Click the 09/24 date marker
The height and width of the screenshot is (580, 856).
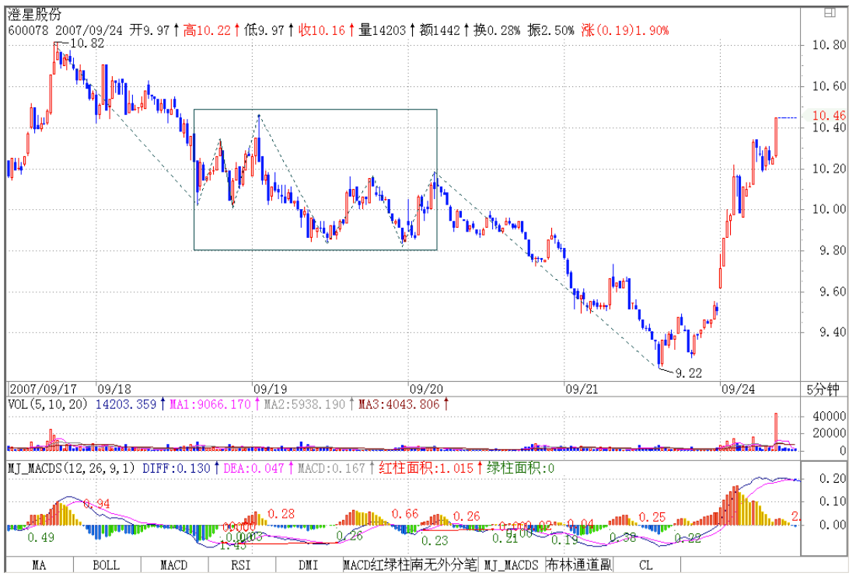pos(738,389)
